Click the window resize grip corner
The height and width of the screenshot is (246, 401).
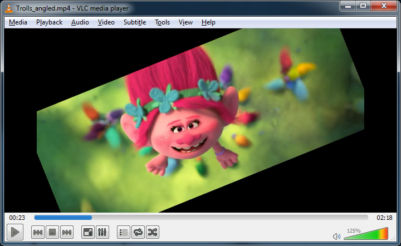point(393,238)
